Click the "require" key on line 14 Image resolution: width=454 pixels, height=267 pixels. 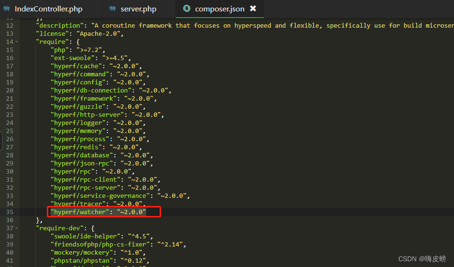(x=53, y=41)
